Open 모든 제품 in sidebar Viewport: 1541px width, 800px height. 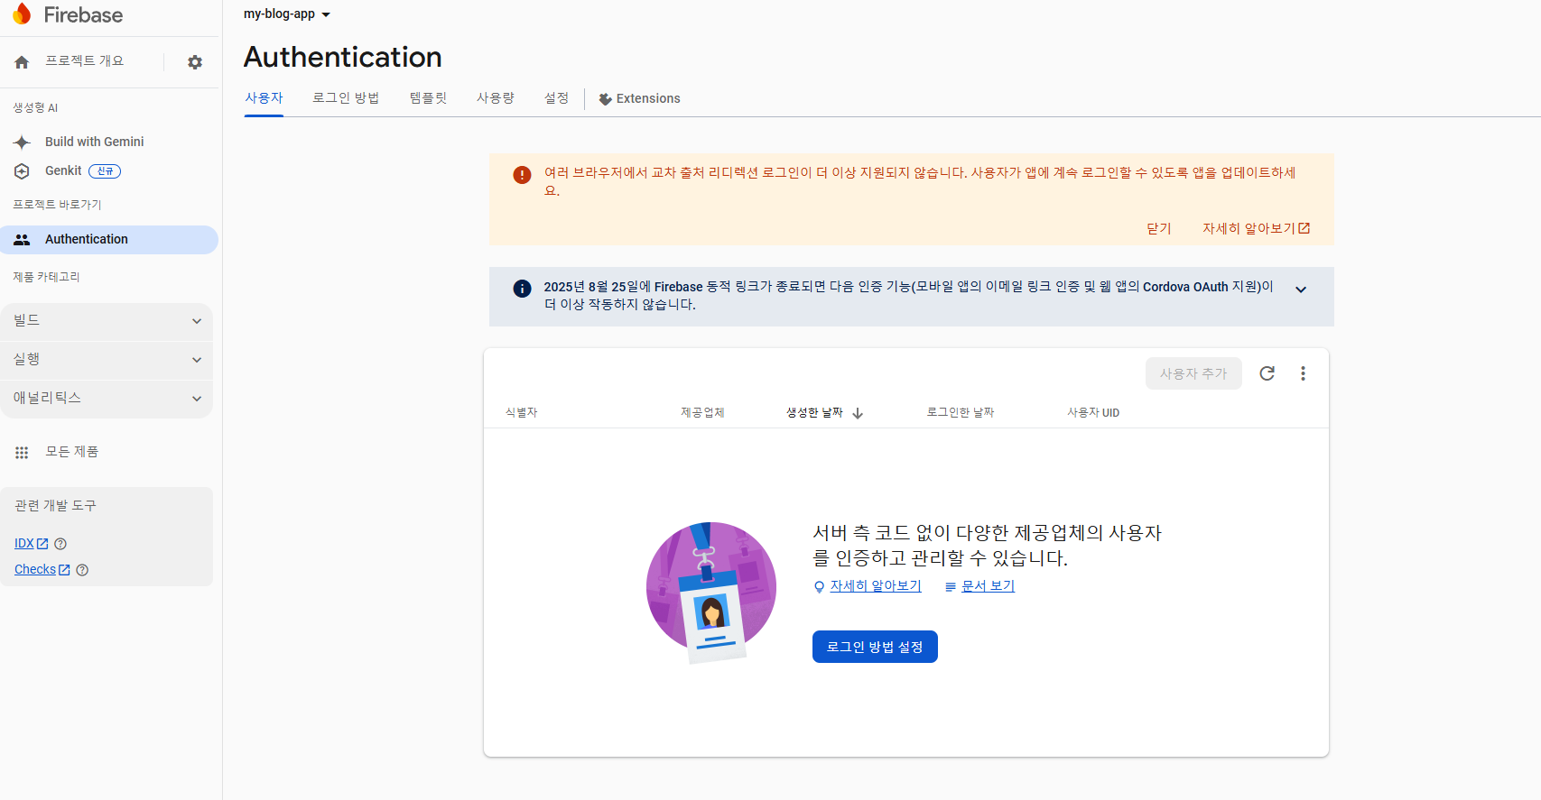pyautogui.click(x=72, y=452)
